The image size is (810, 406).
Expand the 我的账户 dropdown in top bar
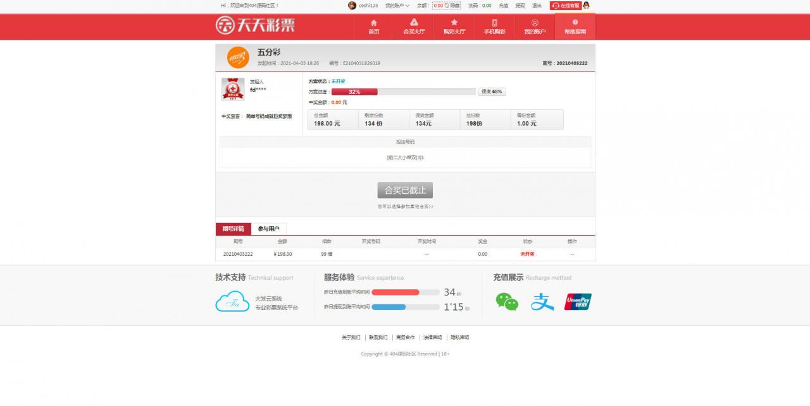(x=397, y=6)
